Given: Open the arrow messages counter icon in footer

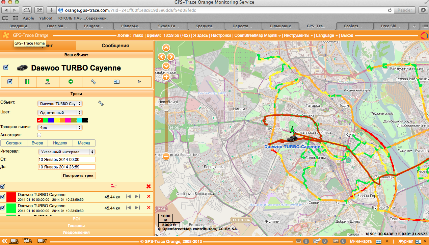Looking at the screenshot, I should coord(317,241).
